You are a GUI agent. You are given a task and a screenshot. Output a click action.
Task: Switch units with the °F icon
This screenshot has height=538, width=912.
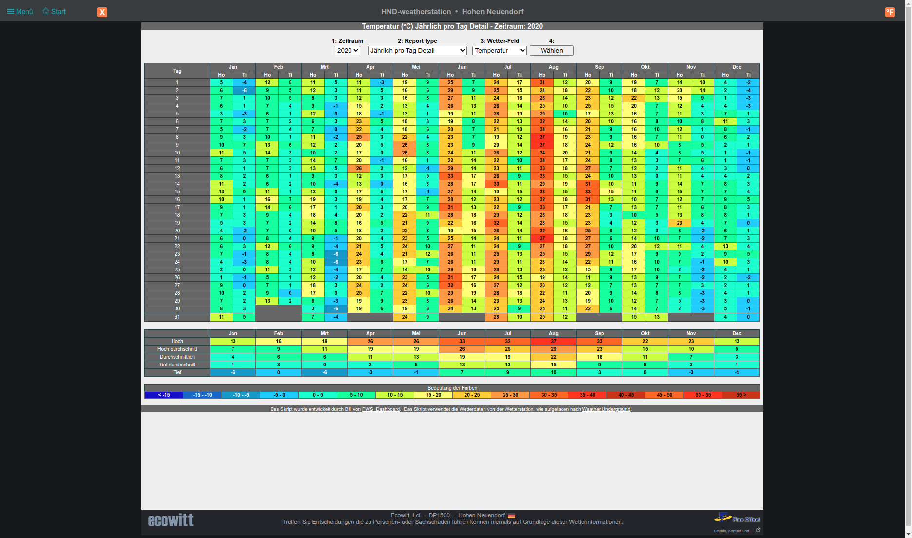pyautogui.click(x=890, y=12)
